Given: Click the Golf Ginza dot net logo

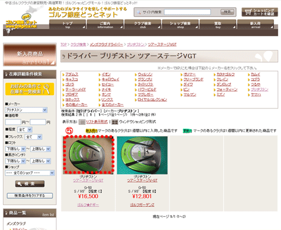Looking at the screenshot, I should [21, 23].
